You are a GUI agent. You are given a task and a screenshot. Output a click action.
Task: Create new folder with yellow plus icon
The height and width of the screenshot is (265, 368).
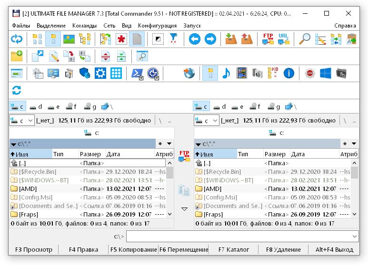pyautogui.click(x=17, y=56)
